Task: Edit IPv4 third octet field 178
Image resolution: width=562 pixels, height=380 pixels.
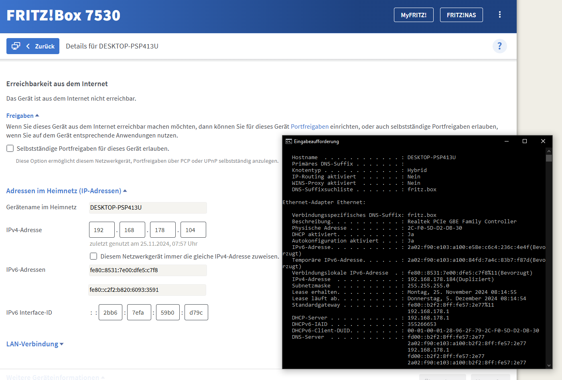Action: 163,230
